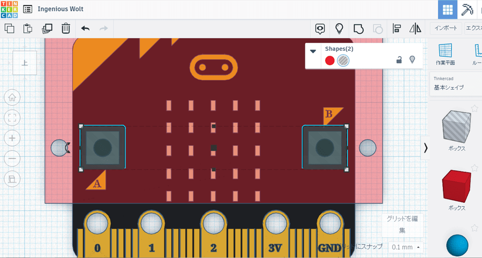Click the Copy toolbar icon
The width and height of the screenshot is (482, 258).
10,28
